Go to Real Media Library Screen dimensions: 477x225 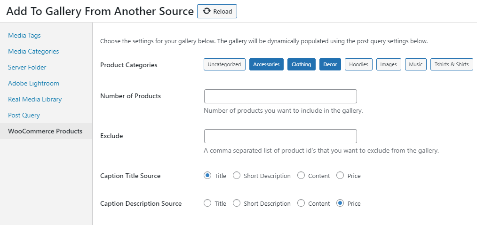[35, 99]
